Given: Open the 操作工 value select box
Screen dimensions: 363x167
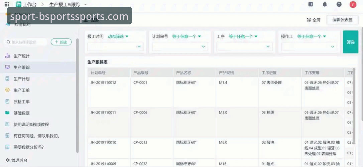Looking at the screenshot, I should click(x=309, y=46).
